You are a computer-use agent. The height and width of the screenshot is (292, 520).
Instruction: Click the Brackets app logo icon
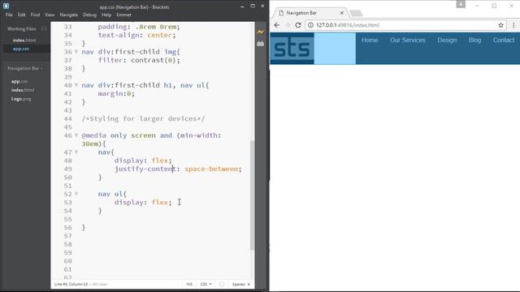[6, 6]
